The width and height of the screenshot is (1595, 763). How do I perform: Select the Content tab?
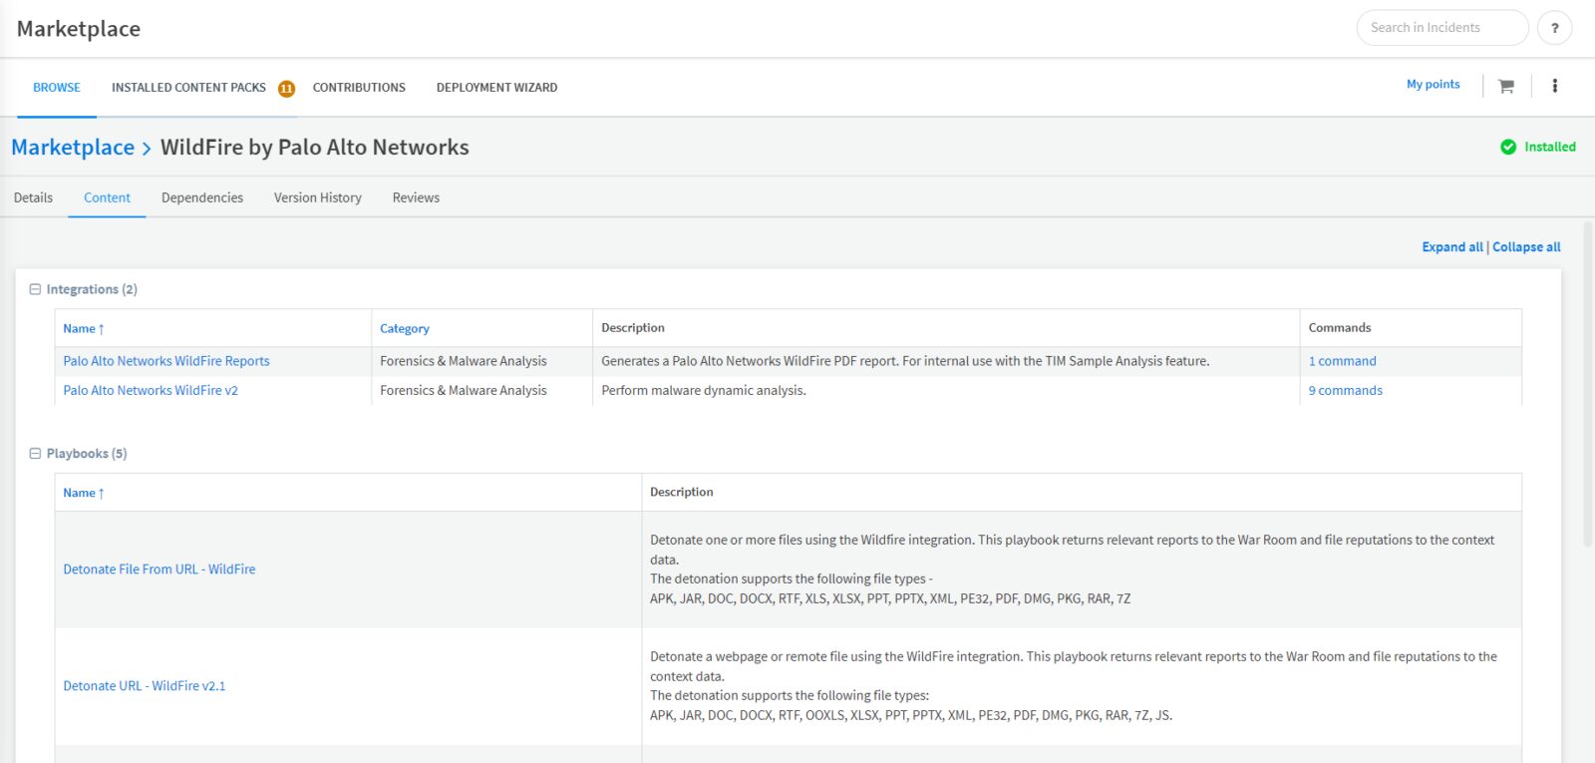tap(107, 197)
